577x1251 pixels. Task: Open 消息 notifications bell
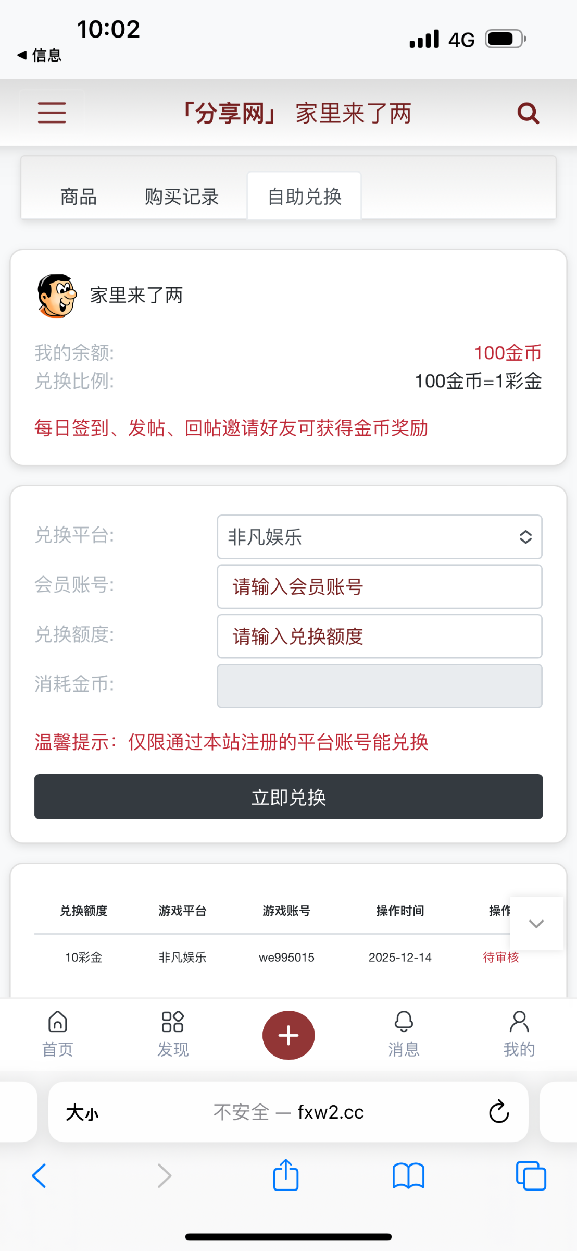coord(404,1034)
